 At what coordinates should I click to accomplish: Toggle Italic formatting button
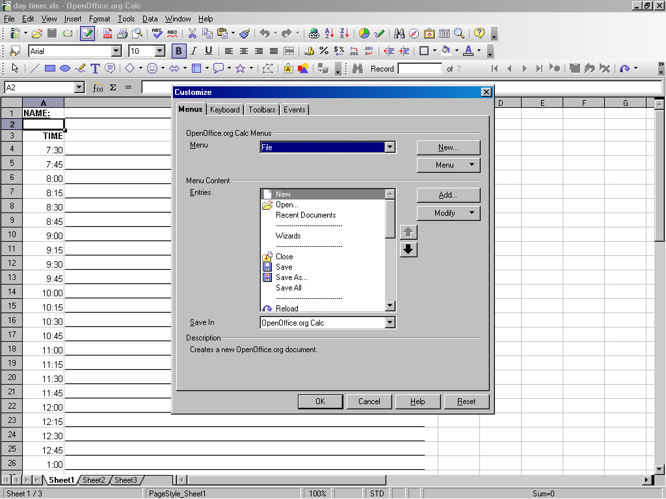[x=193, y=51]
